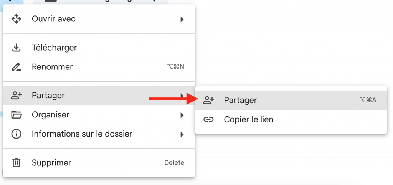Expand the Informations sur le dossier arrow

click(182, 134)
